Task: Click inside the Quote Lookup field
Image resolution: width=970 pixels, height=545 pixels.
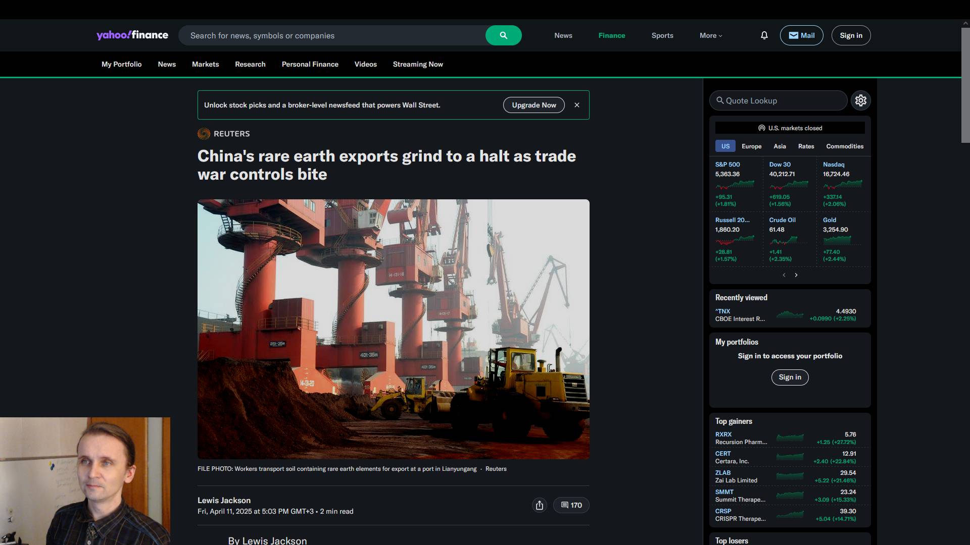Action: click(778, 100)
